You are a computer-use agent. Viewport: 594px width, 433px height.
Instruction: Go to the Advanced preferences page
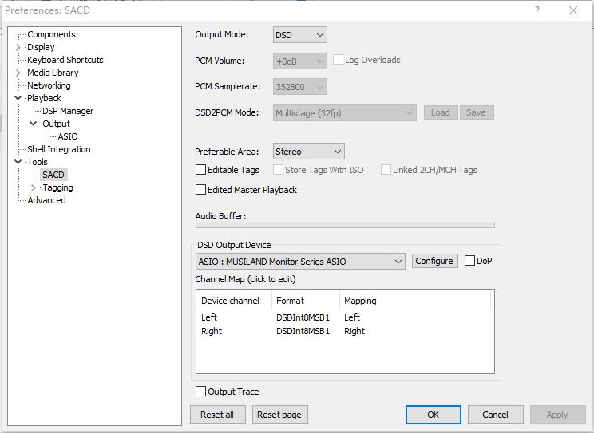(x=46, y=200)
